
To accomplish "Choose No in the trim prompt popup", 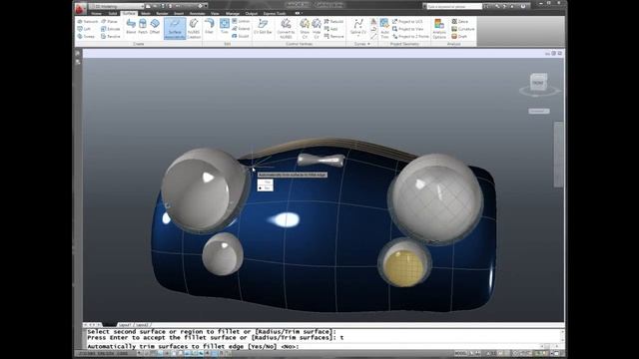I will (266, 188).
